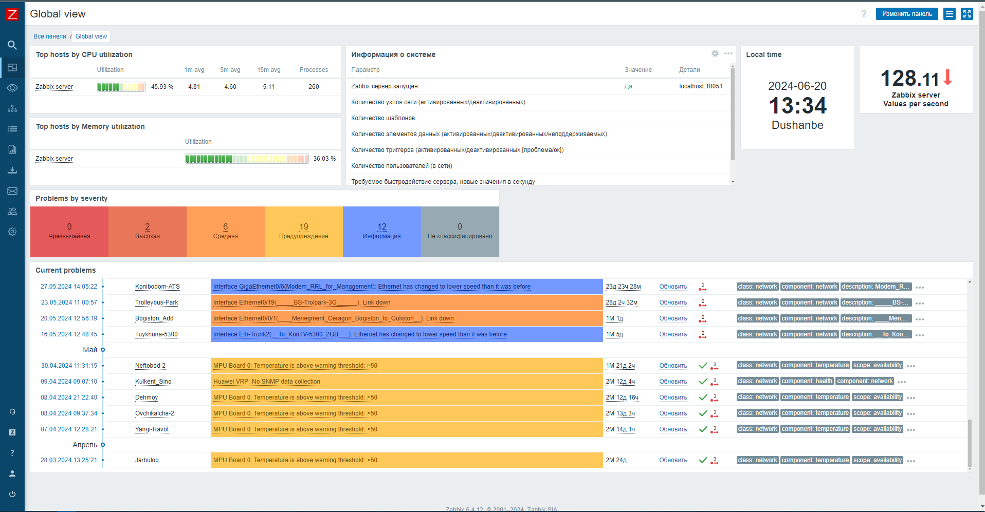This screenshot has height=512, width=985.
Task: Edit system information widget via gear icon
Action: coord(715,53)
